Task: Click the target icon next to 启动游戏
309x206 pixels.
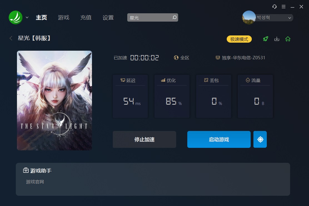Action: (260, 140)
